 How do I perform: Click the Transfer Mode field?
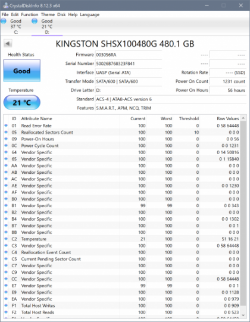129,82
